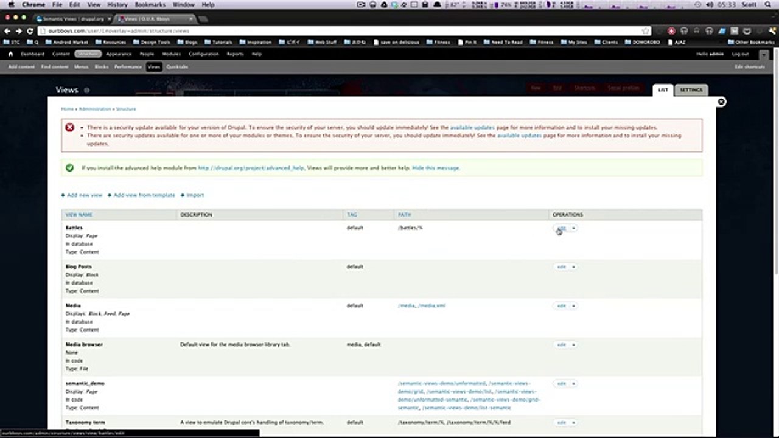
Task: Click edit for the Battles view
Action: 561,228
